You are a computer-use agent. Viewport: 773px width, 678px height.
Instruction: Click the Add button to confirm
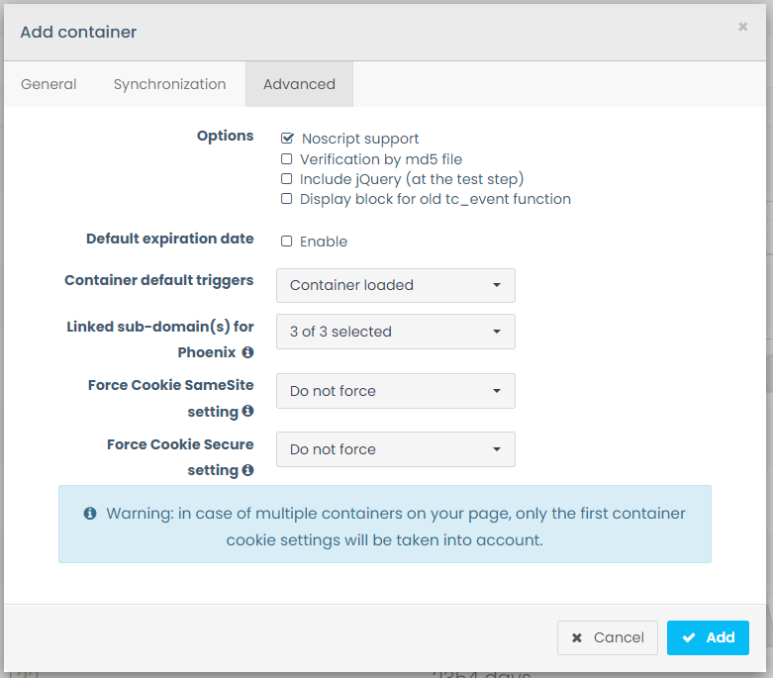(x=708, y=638)
